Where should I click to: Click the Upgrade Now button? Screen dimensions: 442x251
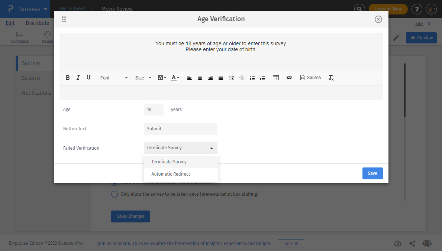(x=388, y=8)
